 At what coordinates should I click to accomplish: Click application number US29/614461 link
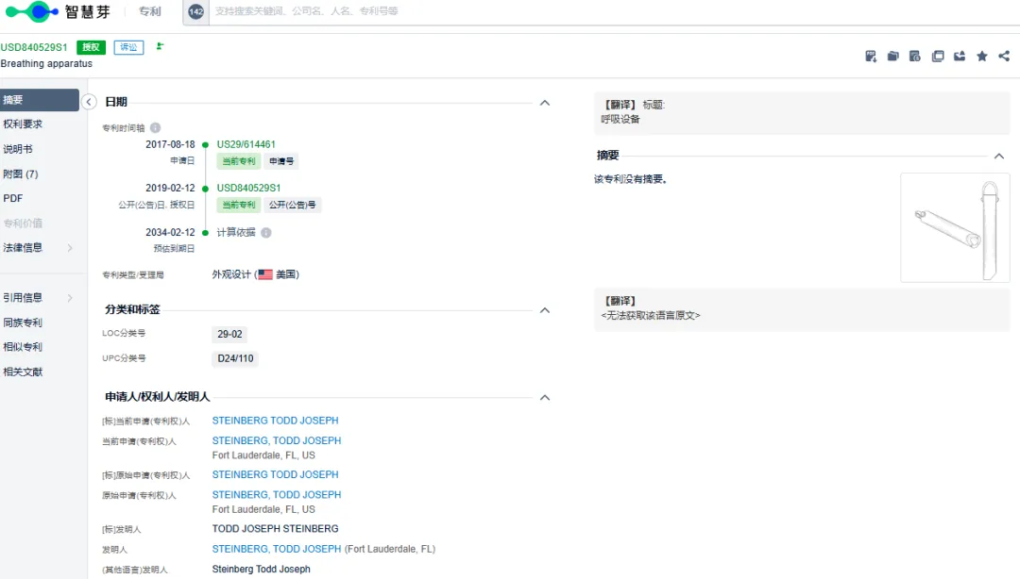click(246, 144)
